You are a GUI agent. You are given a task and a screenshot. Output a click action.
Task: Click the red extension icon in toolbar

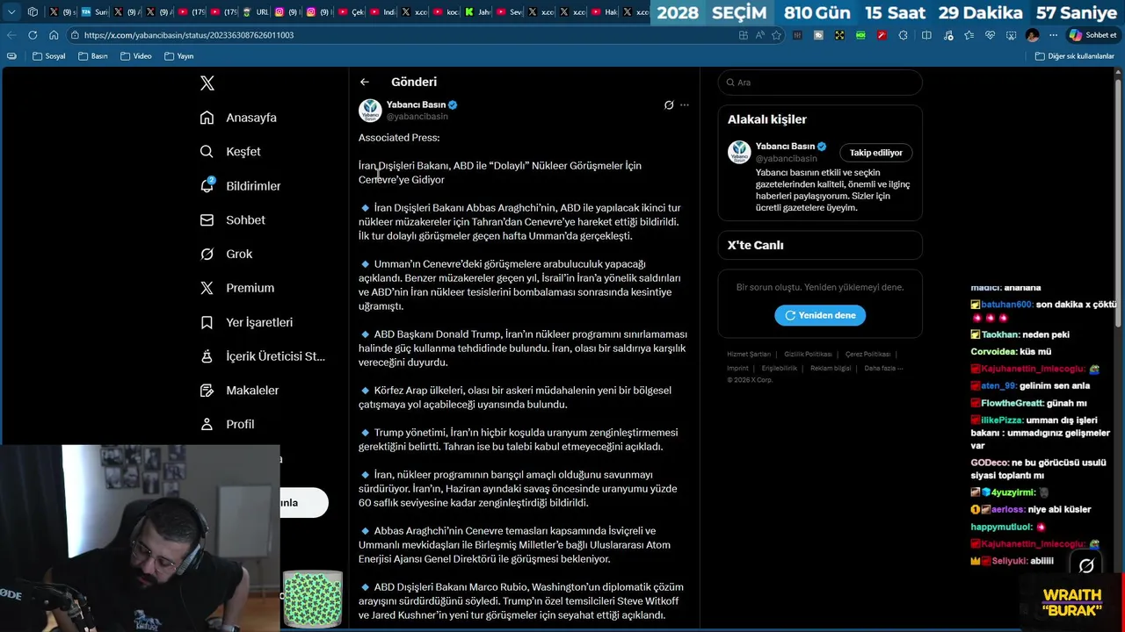tap(882, 35)
